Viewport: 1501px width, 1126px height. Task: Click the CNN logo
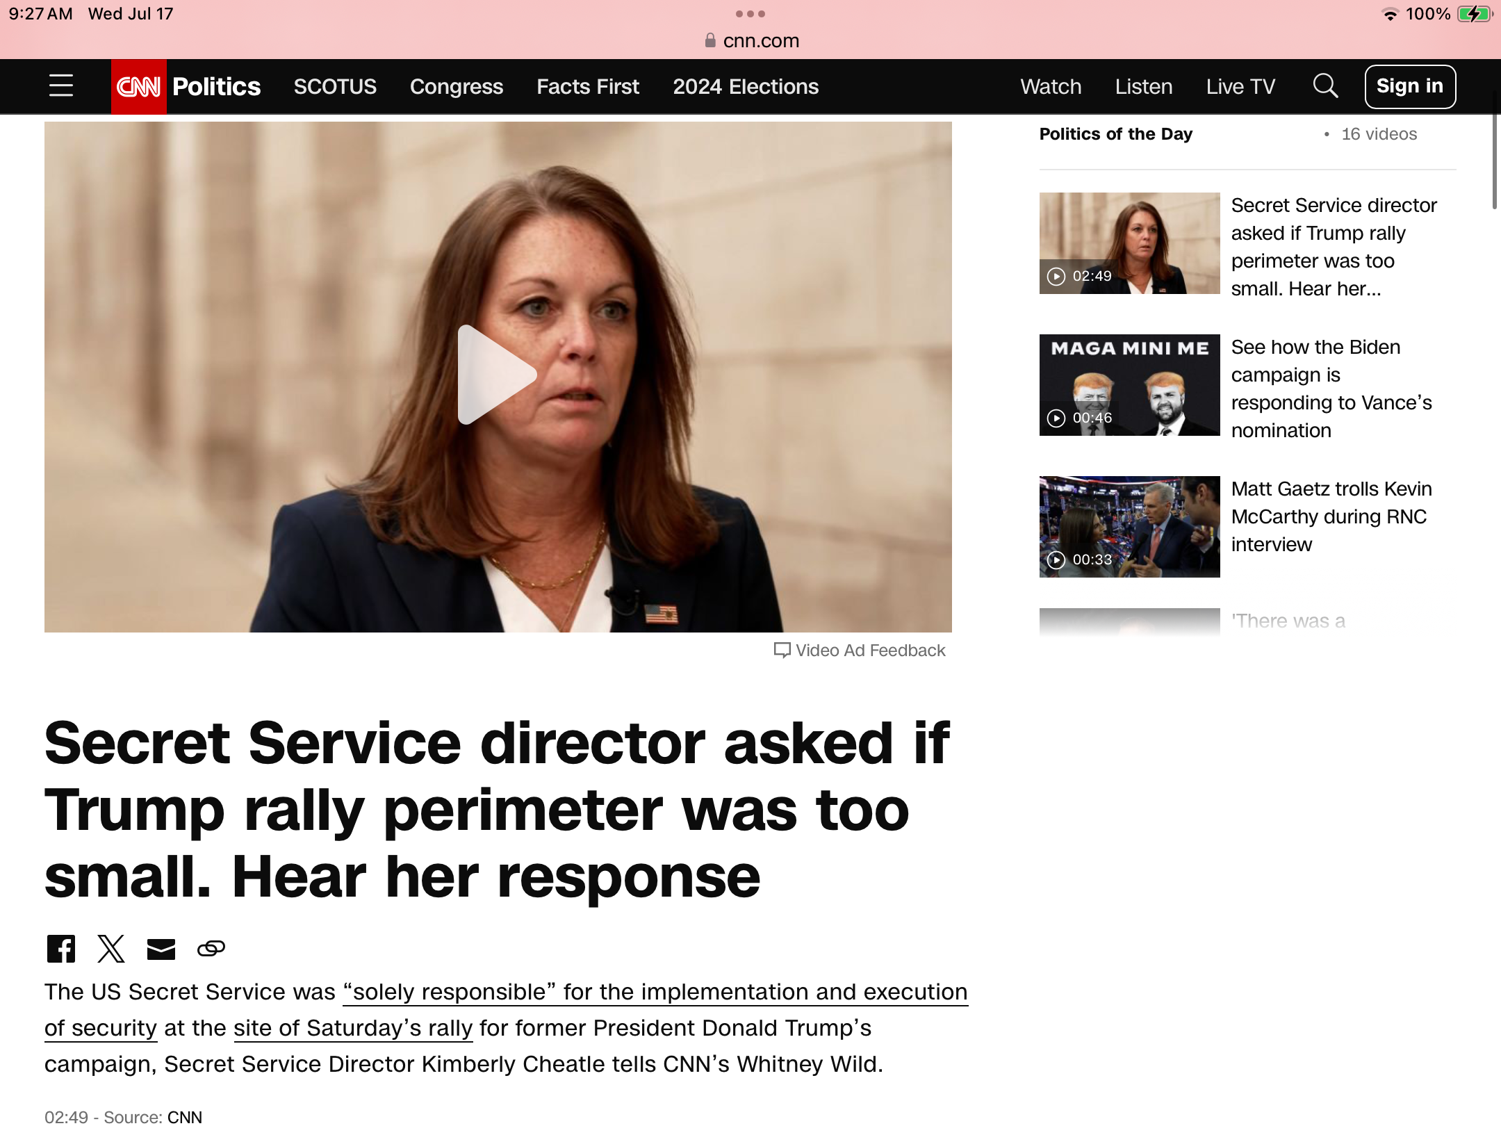point(139,86)
